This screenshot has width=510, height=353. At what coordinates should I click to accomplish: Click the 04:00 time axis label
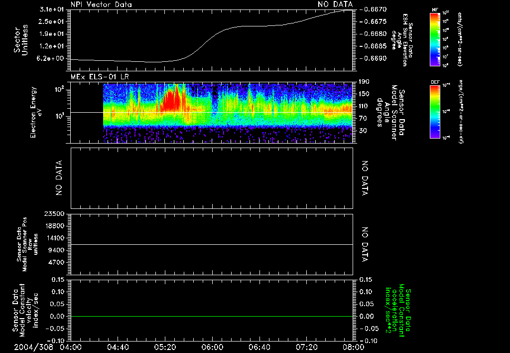71,347
